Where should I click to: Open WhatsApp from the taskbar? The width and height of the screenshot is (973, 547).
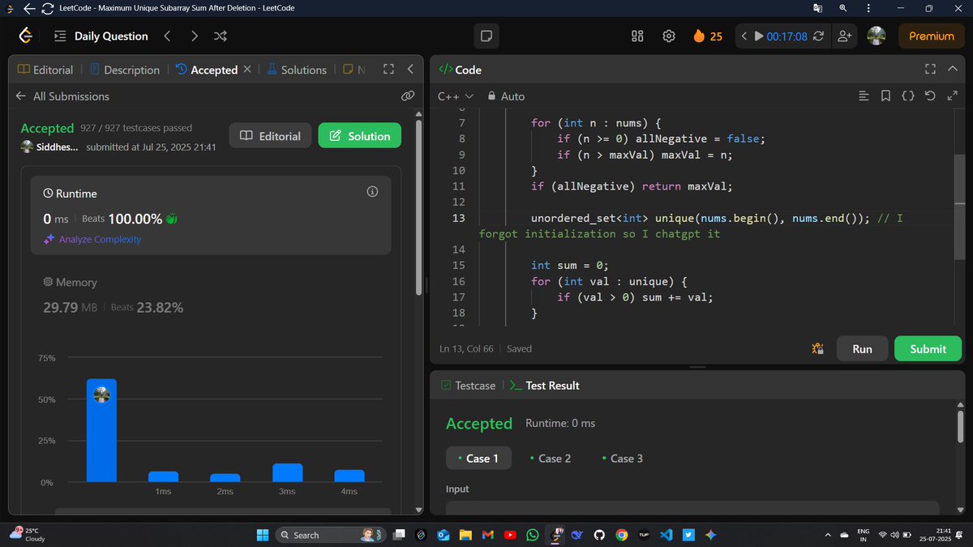click(532, 535)
